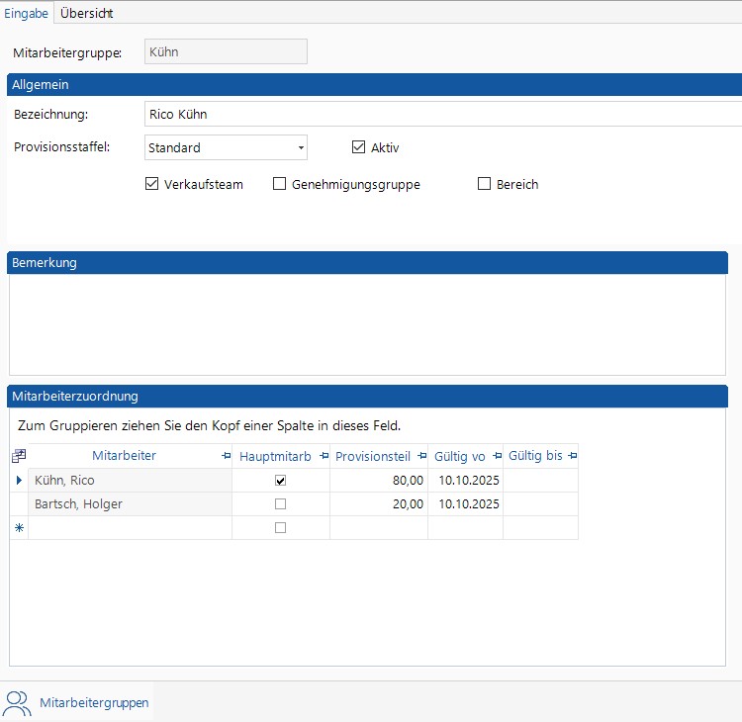Enable the Bereich checkbox
This screenshot has height=722, width=742.
[485, 184]
